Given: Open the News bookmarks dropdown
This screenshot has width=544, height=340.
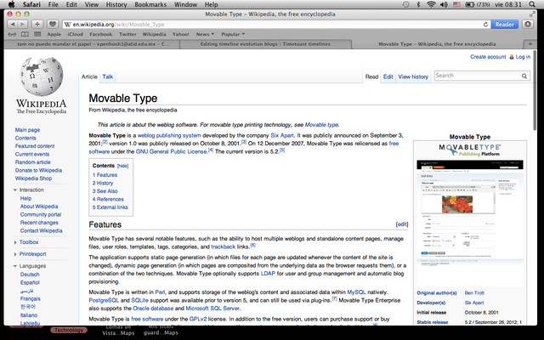Looking at the screenshot, I should 205,34.
